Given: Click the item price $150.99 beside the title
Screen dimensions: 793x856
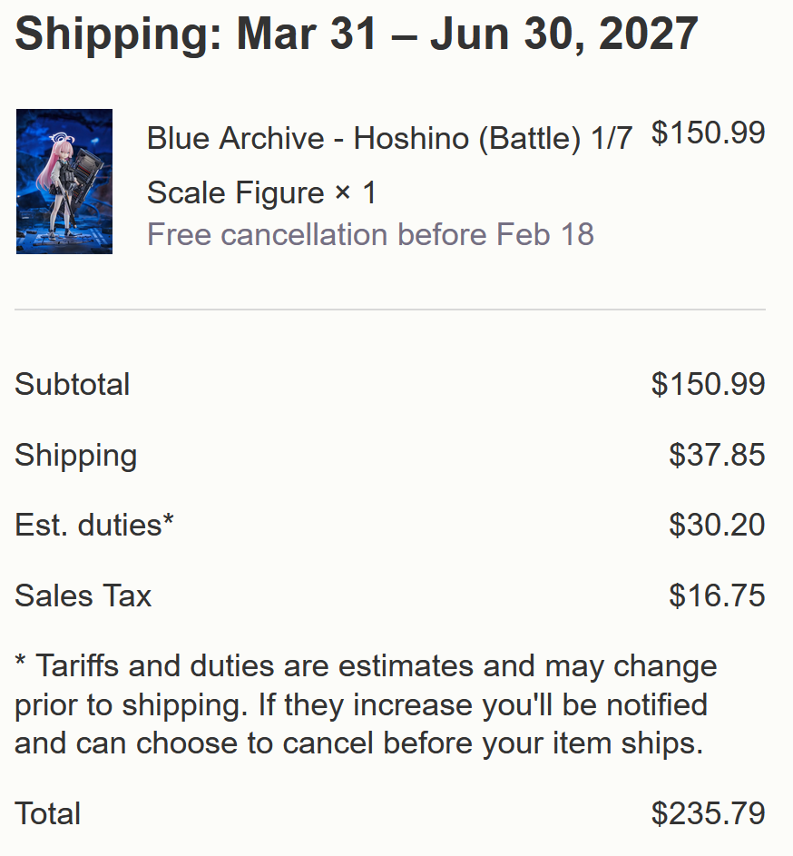Looking at the screenshot, I should (x=708, y=133).
